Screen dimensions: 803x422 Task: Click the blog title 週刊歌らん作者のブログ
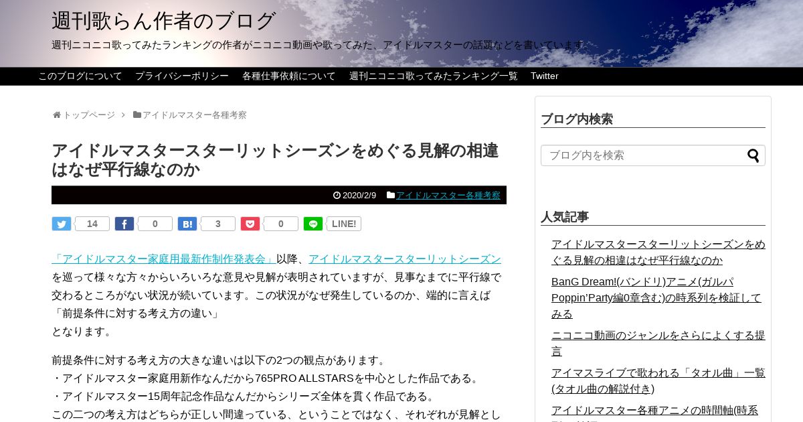tap(164, 21)
